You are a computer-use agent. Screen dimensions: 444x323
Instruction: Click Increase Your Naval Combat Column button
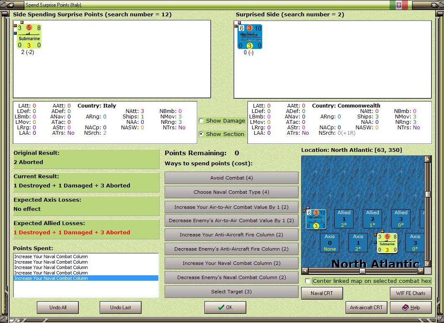231,263
